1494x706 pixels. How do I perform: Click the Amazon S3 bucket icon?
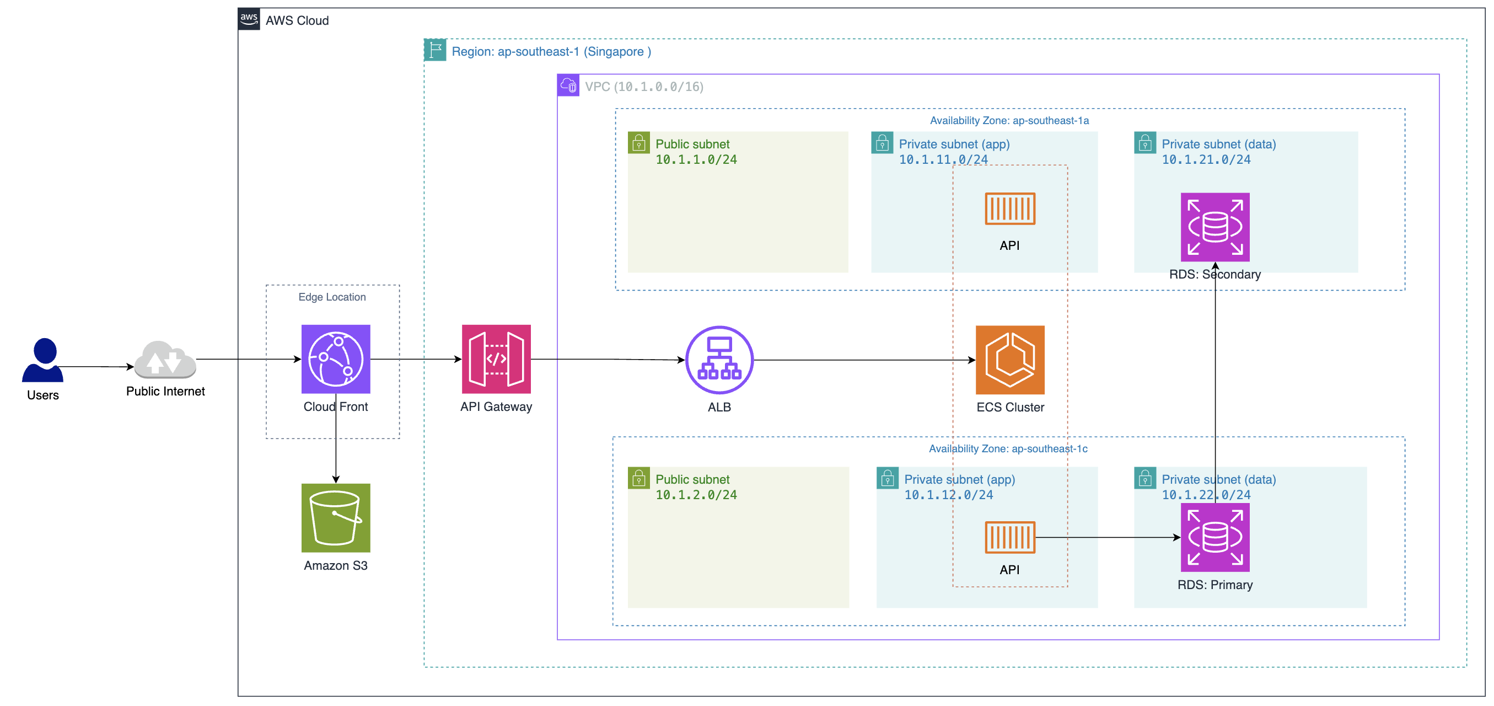coord(335,517)
